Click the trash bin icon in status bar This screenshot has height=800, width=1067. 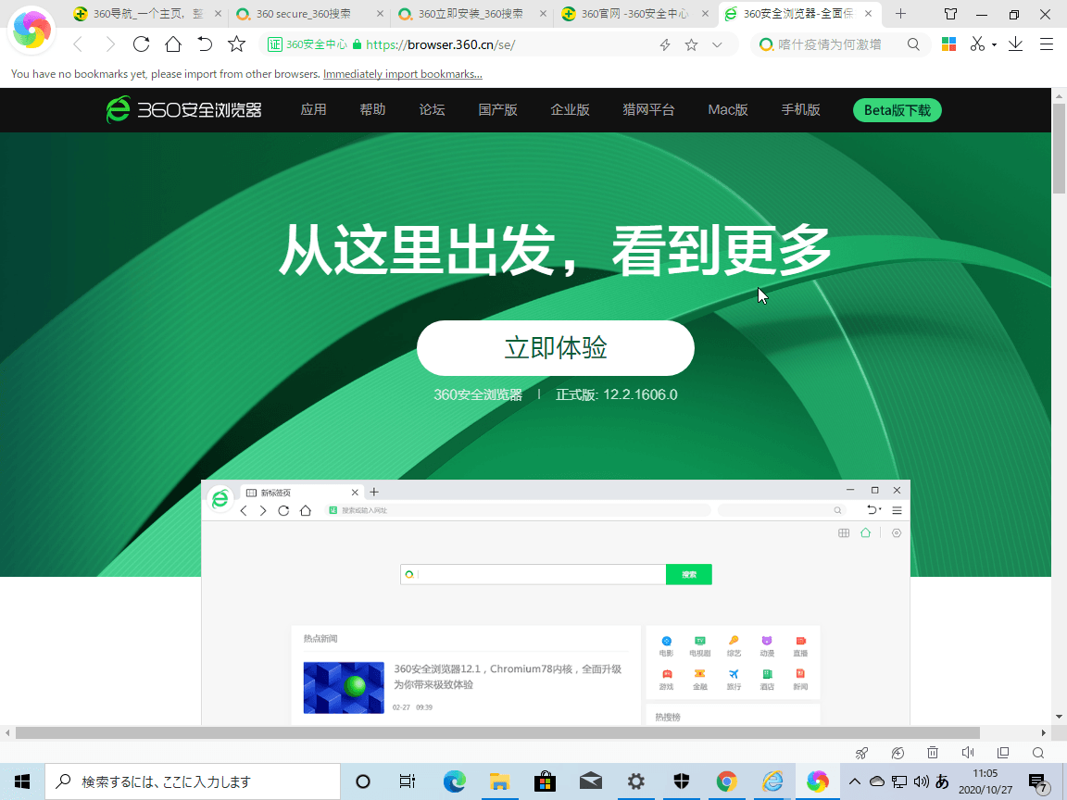click(933, 753)
